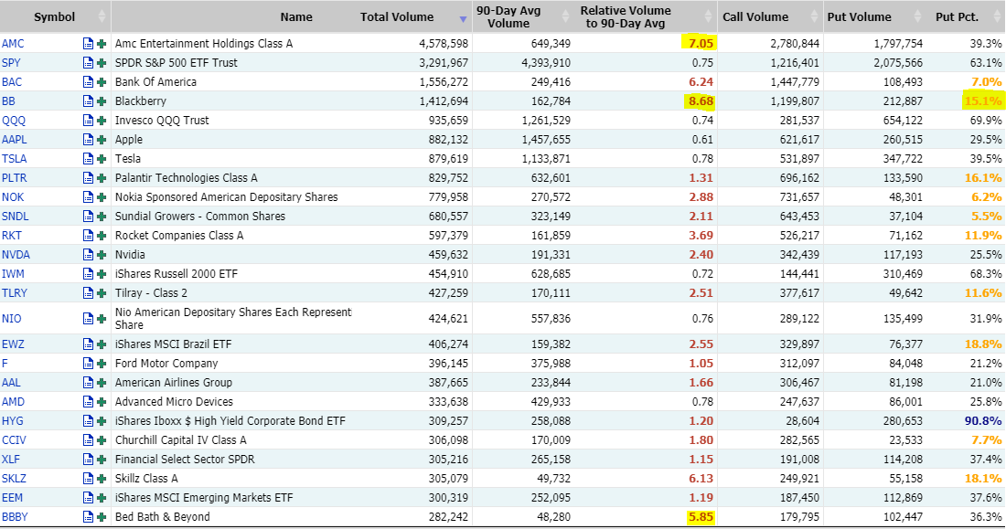Click the green plus icon beside AMC
Viewport: 1006px width, 529px height.
[x=102, y=44]
